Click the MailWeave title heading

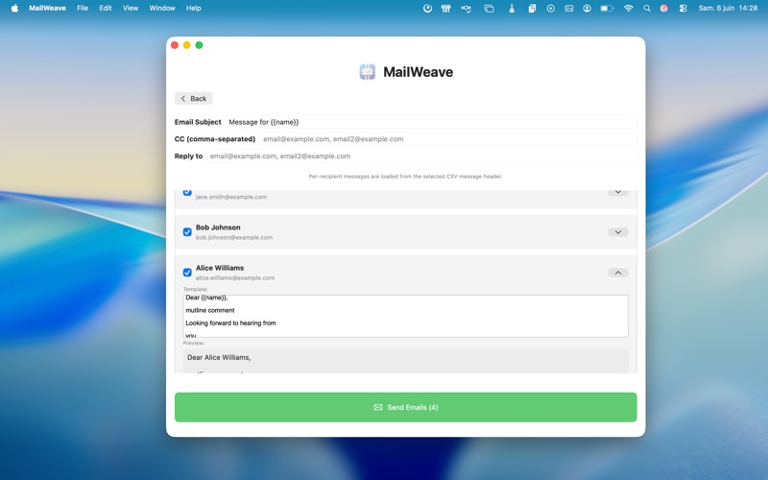[x=418, y=72]
